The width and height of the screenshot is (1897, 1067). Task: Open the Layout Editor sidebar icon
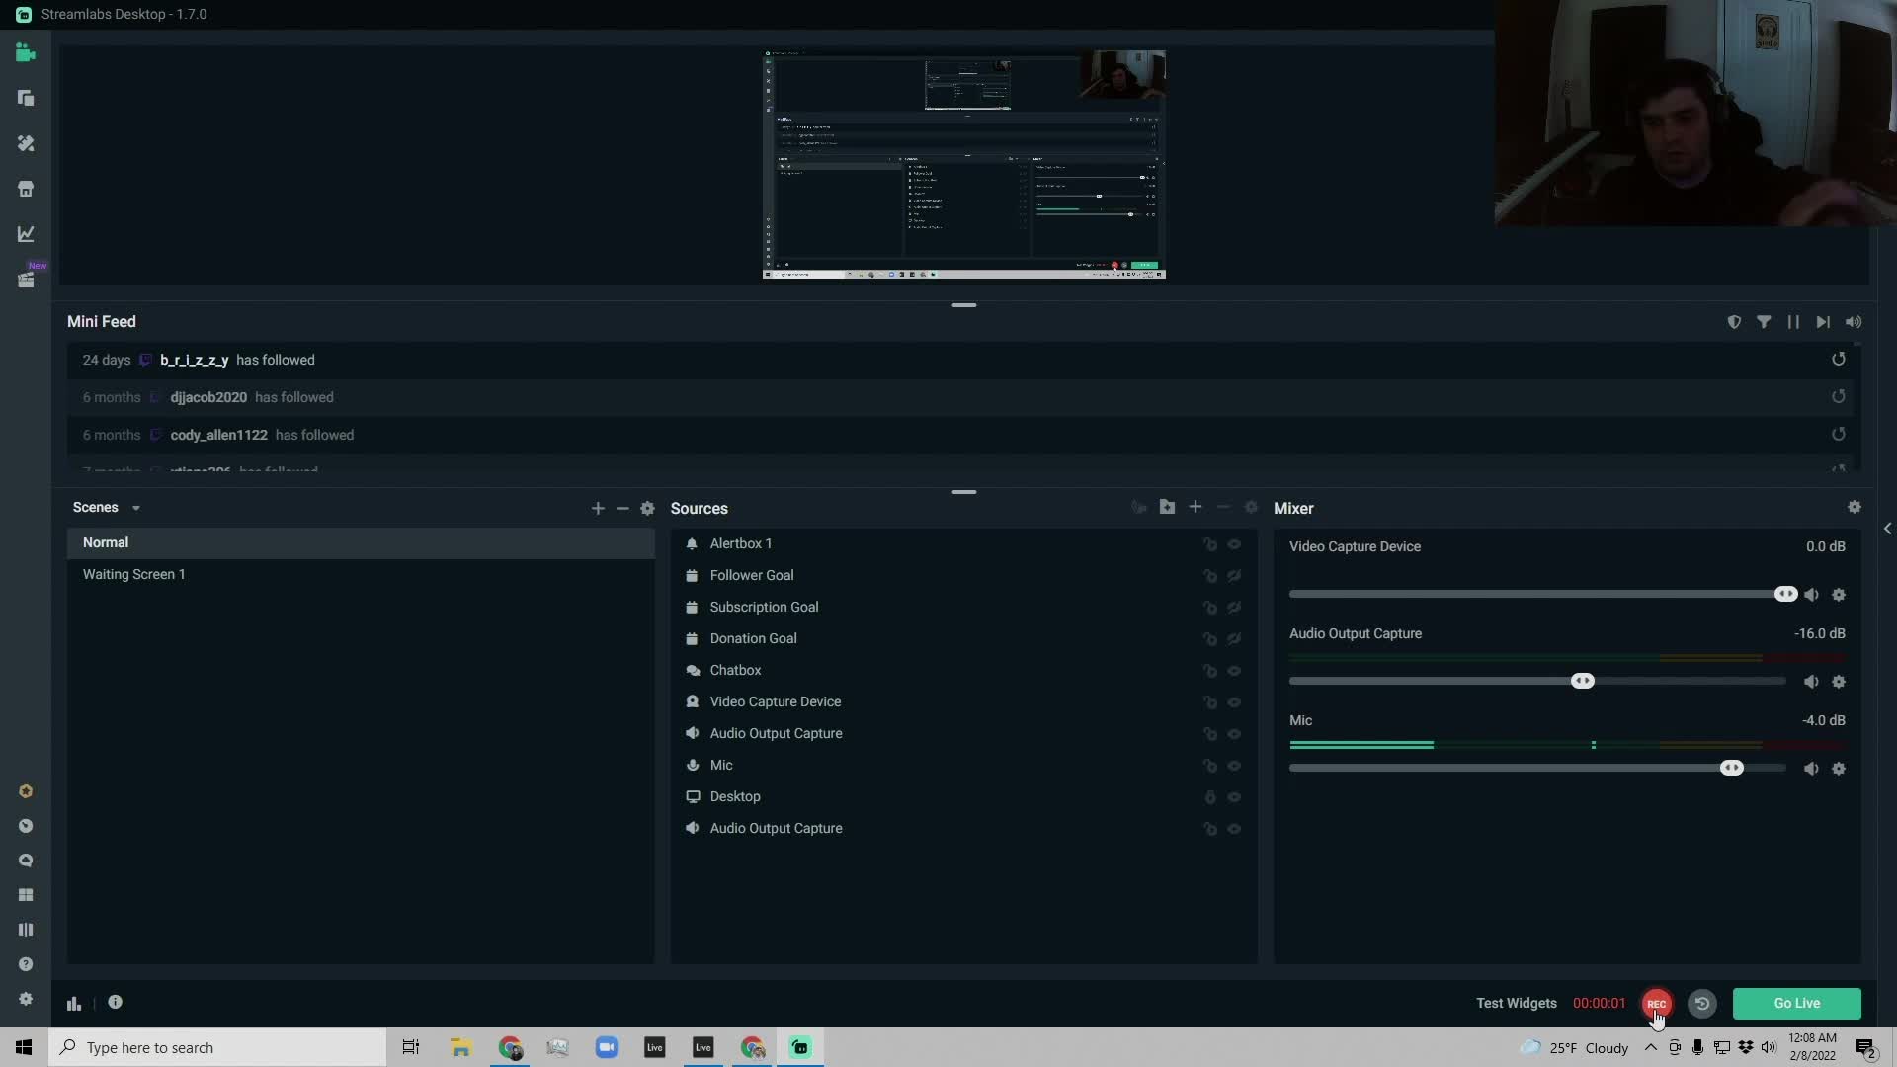[26, 98]
